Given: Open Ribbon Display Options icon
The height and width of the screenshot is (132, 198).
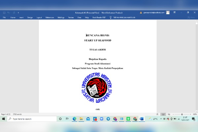Looking at the screenshot, I should [175, 13].
